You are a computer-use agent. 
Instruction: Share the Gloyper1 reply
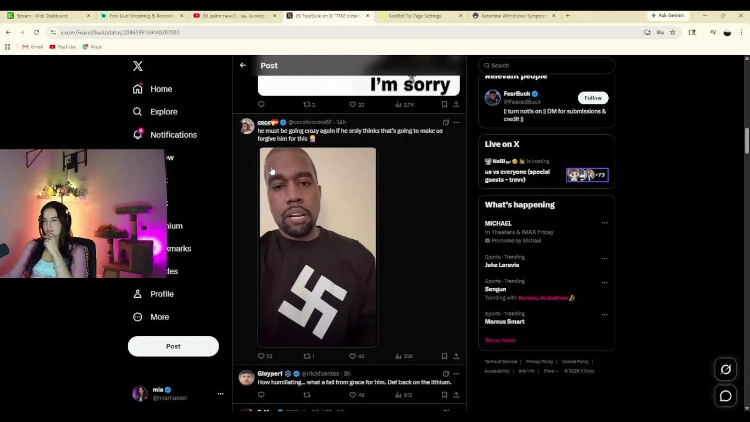click(456, 395)
